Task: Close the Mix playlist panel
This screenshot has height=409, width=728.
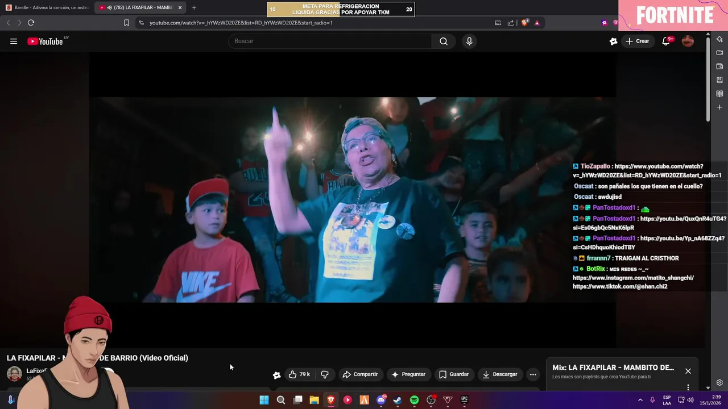Action: point(688,371)
